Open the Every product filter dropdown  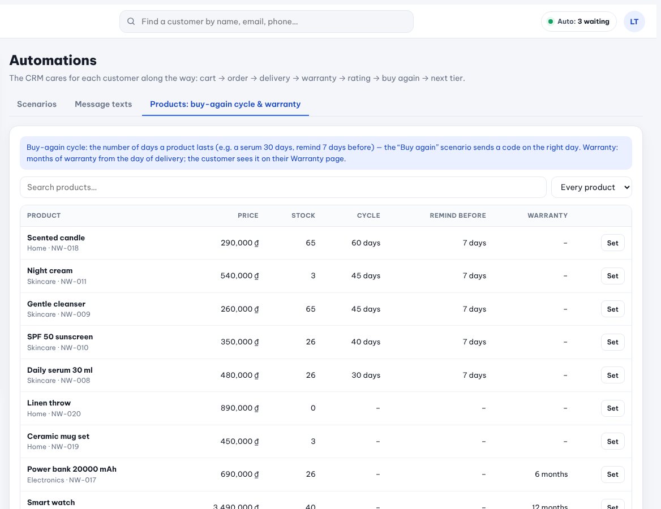coord(591,187)
